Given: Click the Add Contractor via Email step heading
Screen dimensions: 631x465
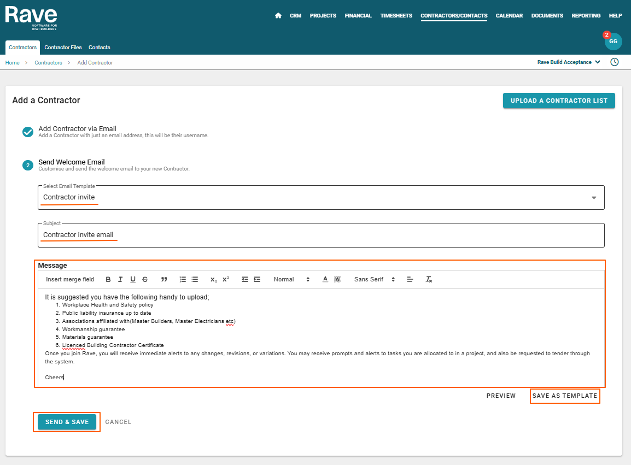Looking at the screenshot, I should [77, 129].
